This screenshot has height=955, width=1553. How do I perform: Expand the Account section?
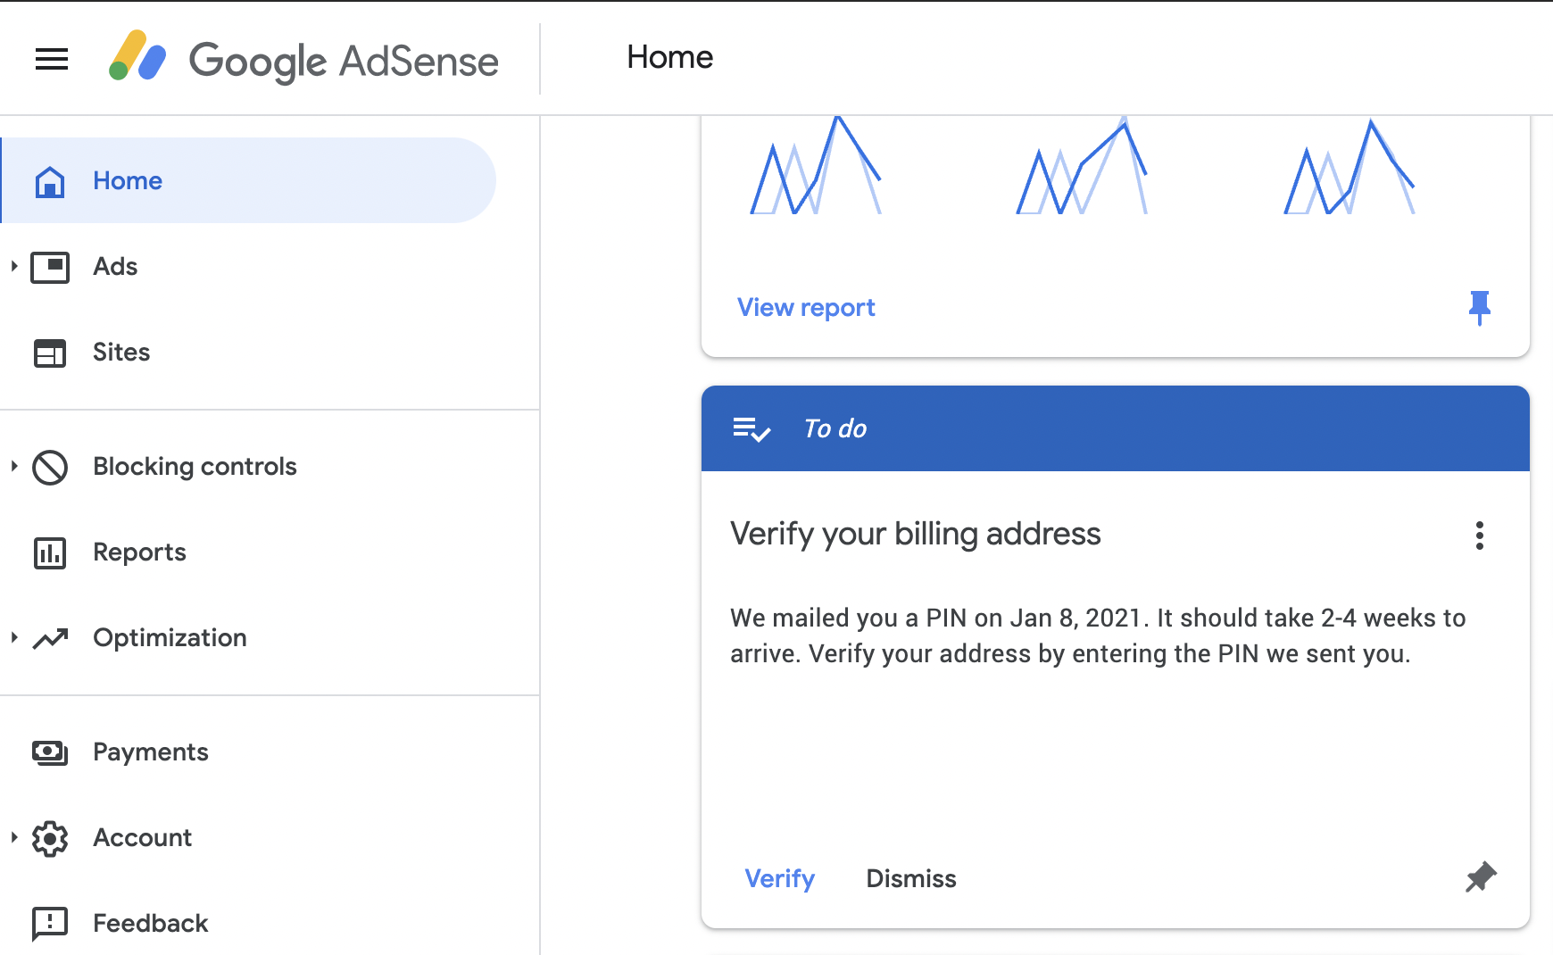12,837
